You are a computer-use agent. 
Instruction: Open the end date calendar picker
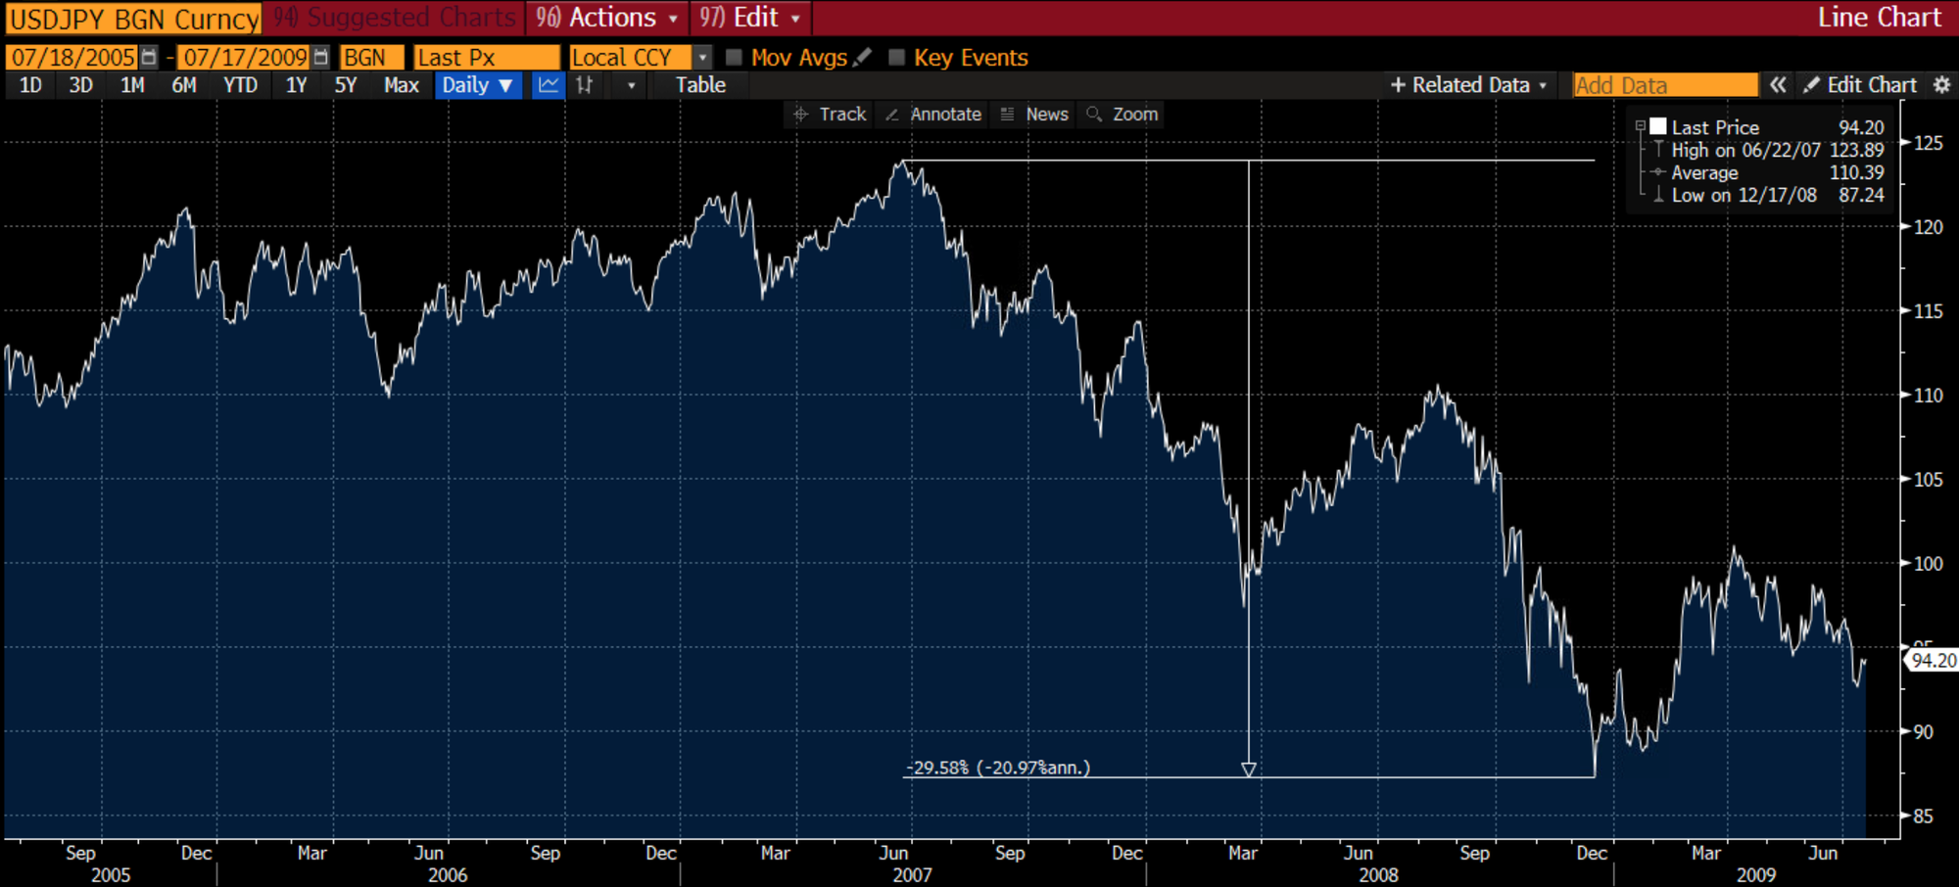320,58
